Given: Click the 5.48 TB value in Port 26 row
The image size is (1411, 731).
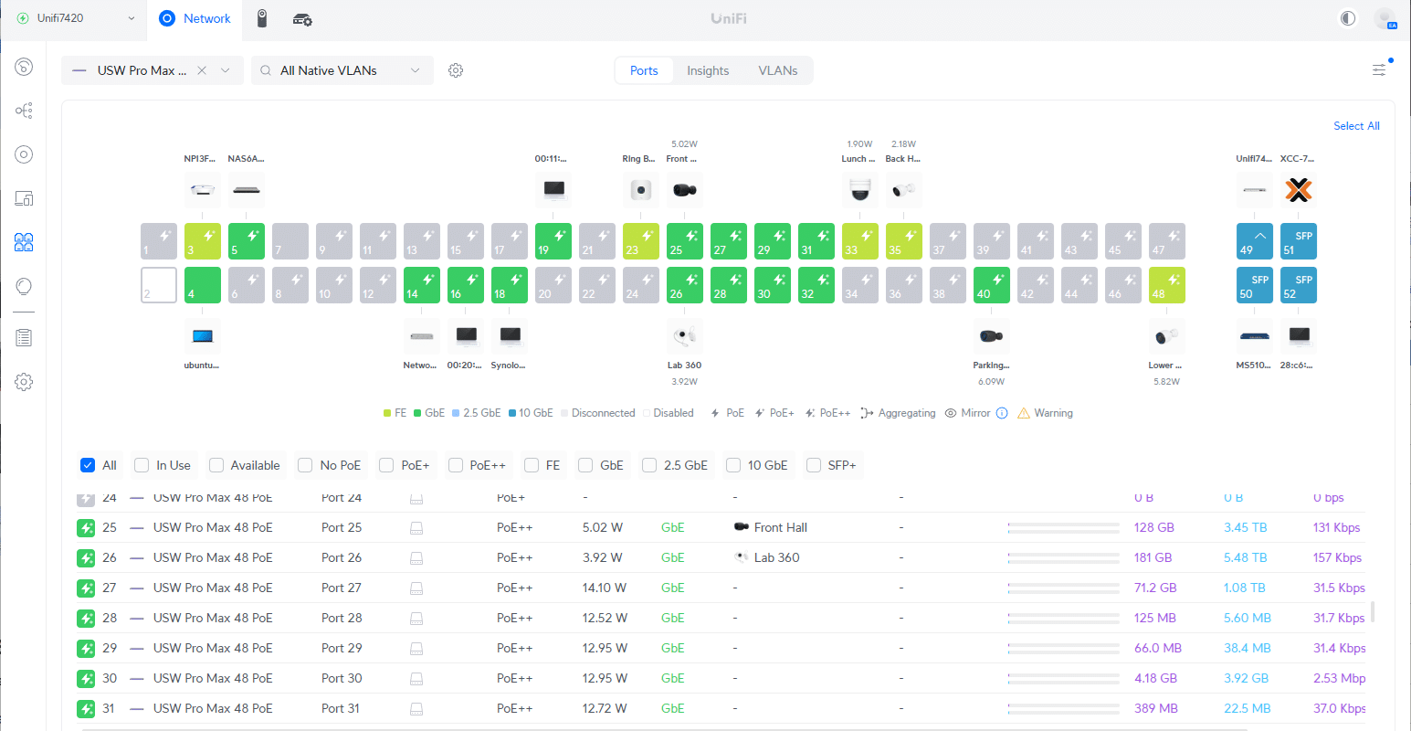Looking at the screenshot, I should click(x=1246, y=557).
